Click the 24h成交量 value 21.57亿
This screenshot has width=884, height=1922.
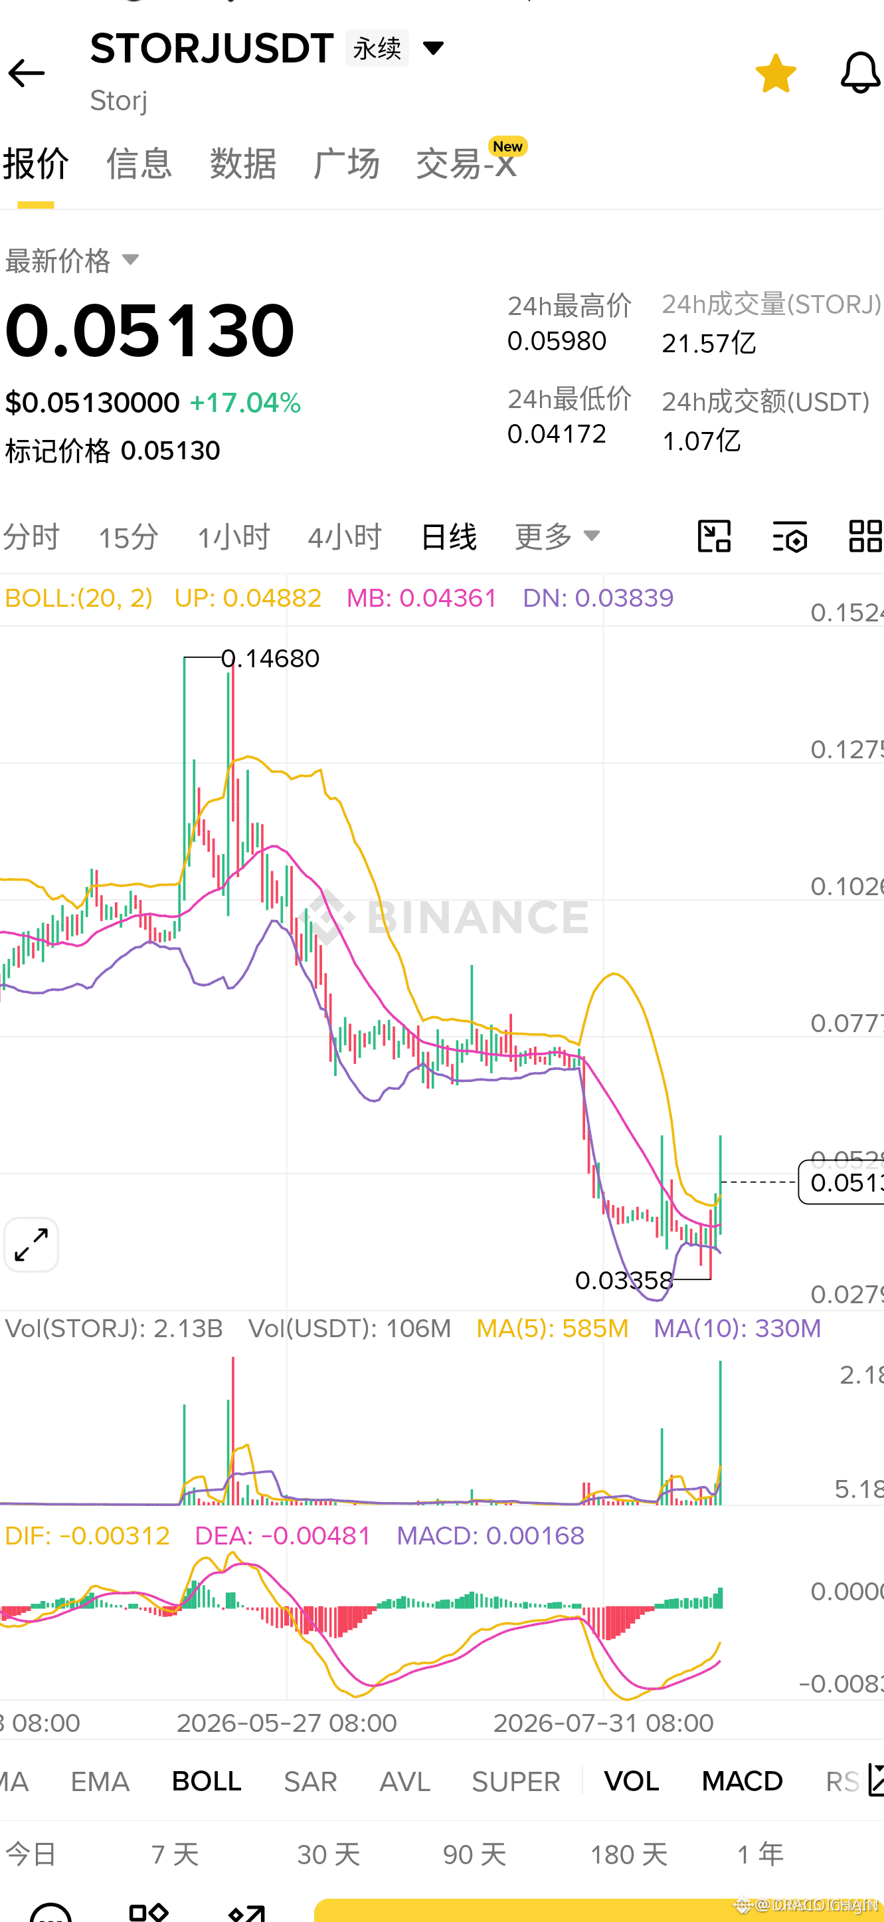[x=709, y=343]
